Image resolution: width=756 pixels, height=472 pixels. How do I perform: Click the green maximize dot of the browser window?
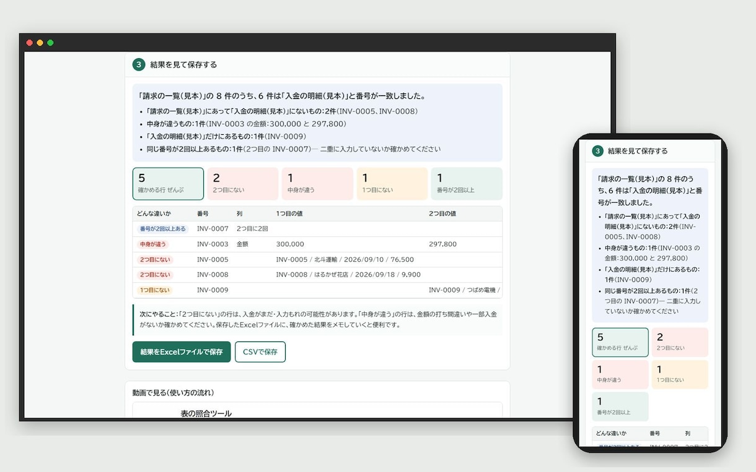50,43
